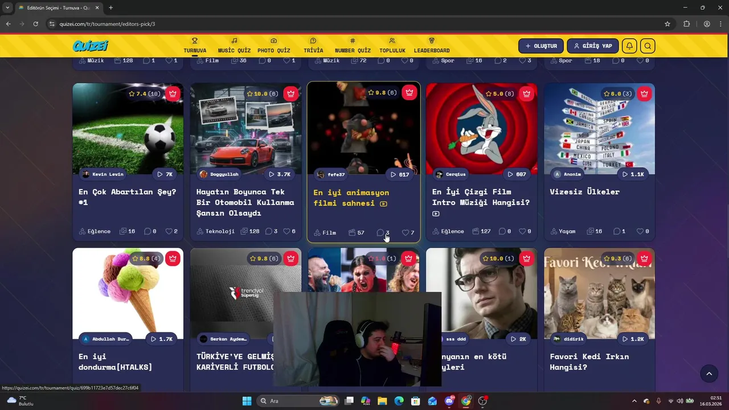The height and width of the screenshot is (410, 729).
Task: Click the taskbar search box
Action: pyautogui.click(x=298, y=401)
